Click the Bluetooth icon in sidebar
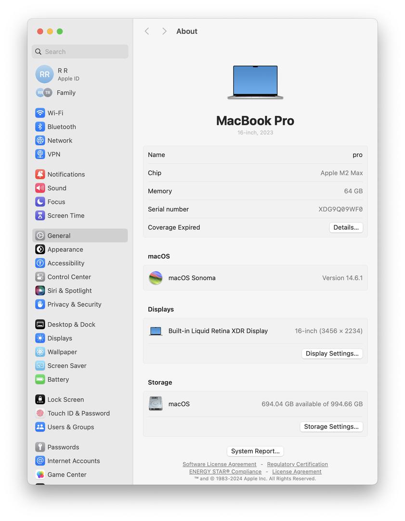 (x=40, y=126)
